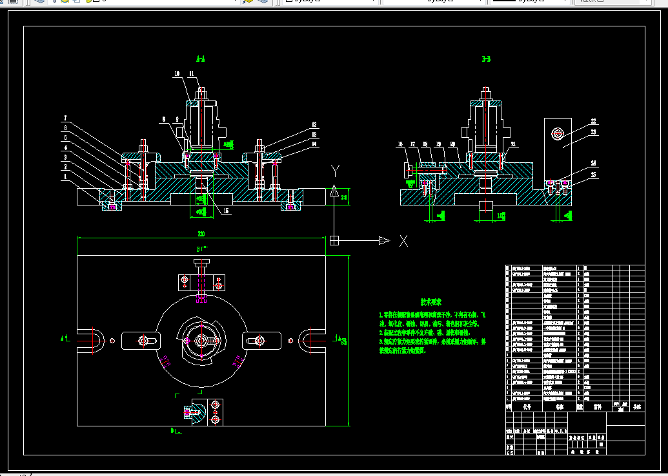Click the 备注 column header in parts list
The width and height of the screenshot is (668, 476).
pyautogui.click(x=637, y=406)
